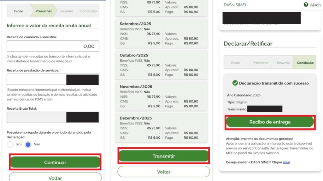
Task: Click the Setembro/2025 month card
Action: click(x=163, y=32)
